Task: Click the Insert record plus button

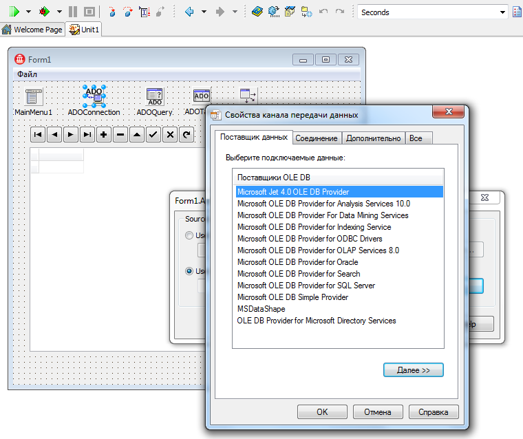Action: (104, 135)
